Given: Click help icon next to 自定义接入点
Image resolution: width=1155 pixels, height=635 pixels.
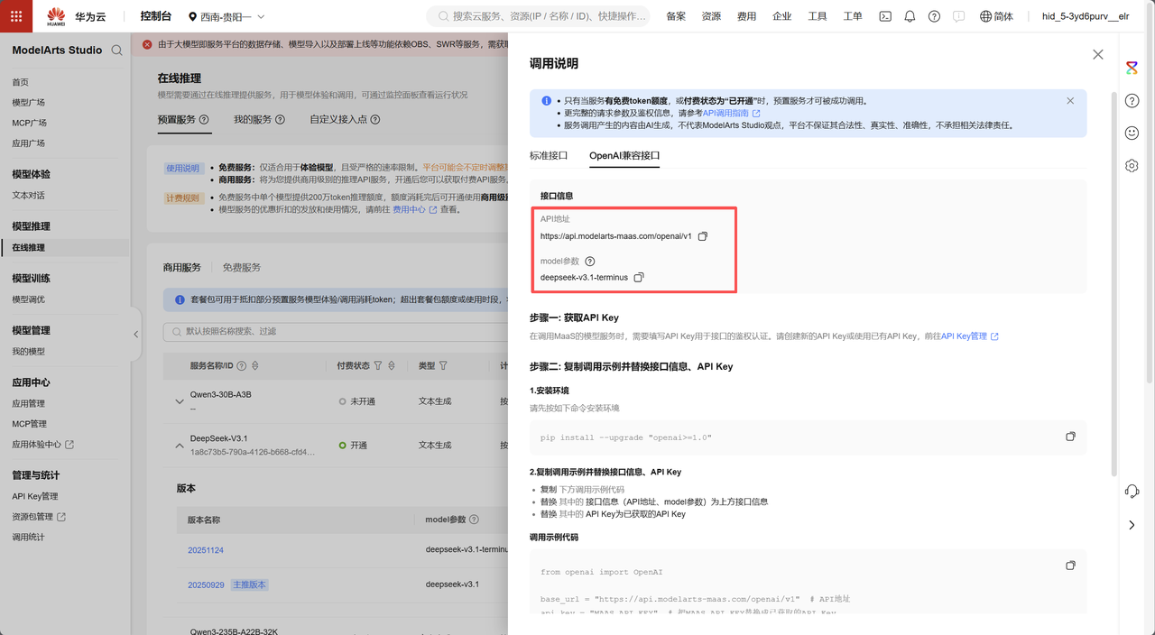Looking at the screenshot, I should (375, 119).
